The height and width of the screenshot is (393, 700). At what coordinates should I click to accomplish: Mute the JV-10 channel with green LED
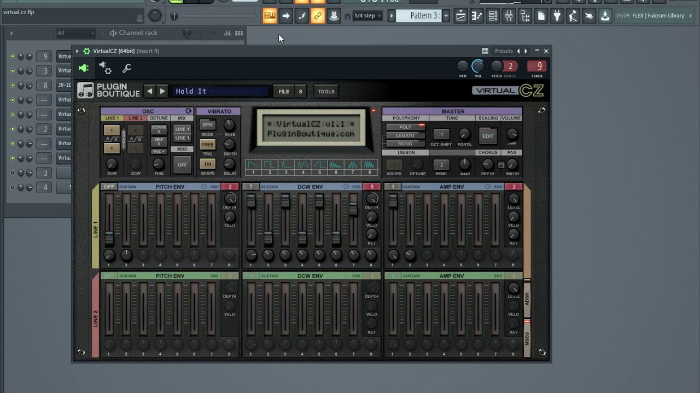13,85
